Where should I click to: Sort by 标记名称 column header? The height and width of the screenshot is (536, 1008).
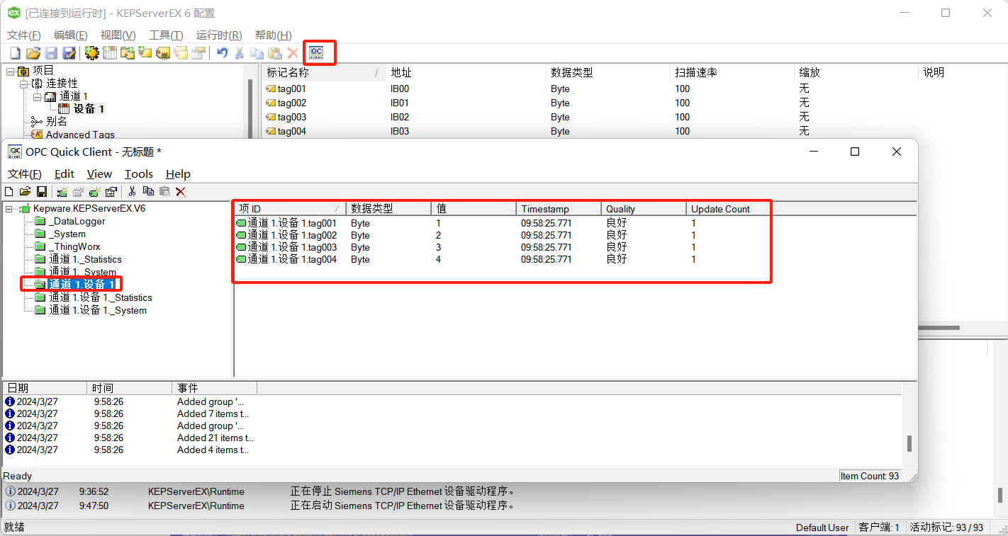324,73
